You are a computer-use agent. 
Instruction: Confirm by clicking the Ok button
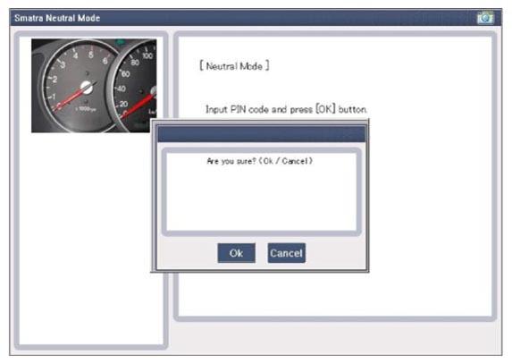237,253
